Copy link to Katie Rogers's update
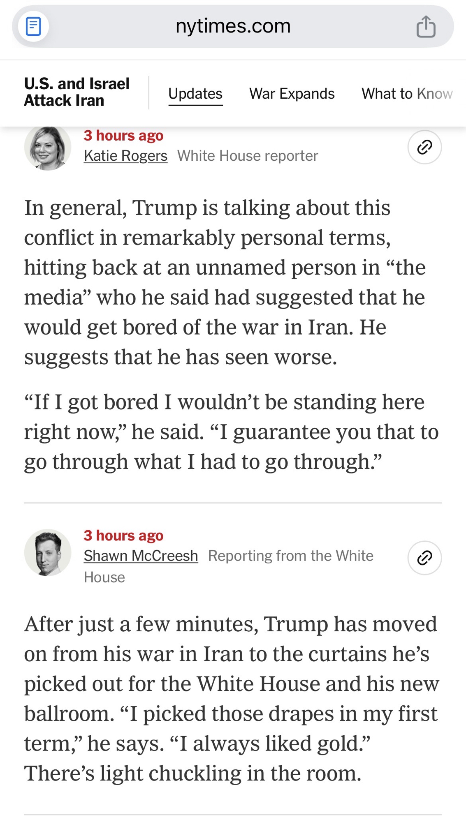 [x=424, y=147]
